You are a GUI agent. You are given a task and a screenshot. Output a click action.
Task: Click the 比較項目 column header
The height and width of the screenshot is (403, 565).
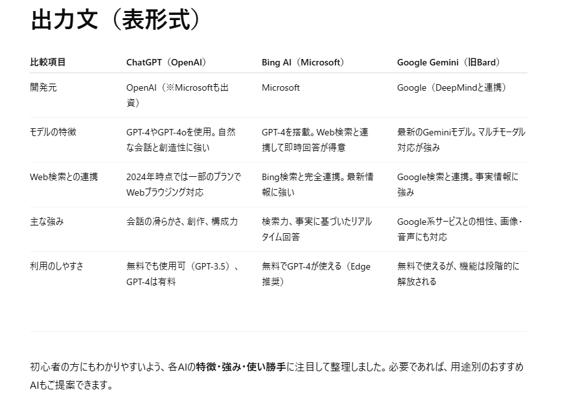tap(48, 62)
